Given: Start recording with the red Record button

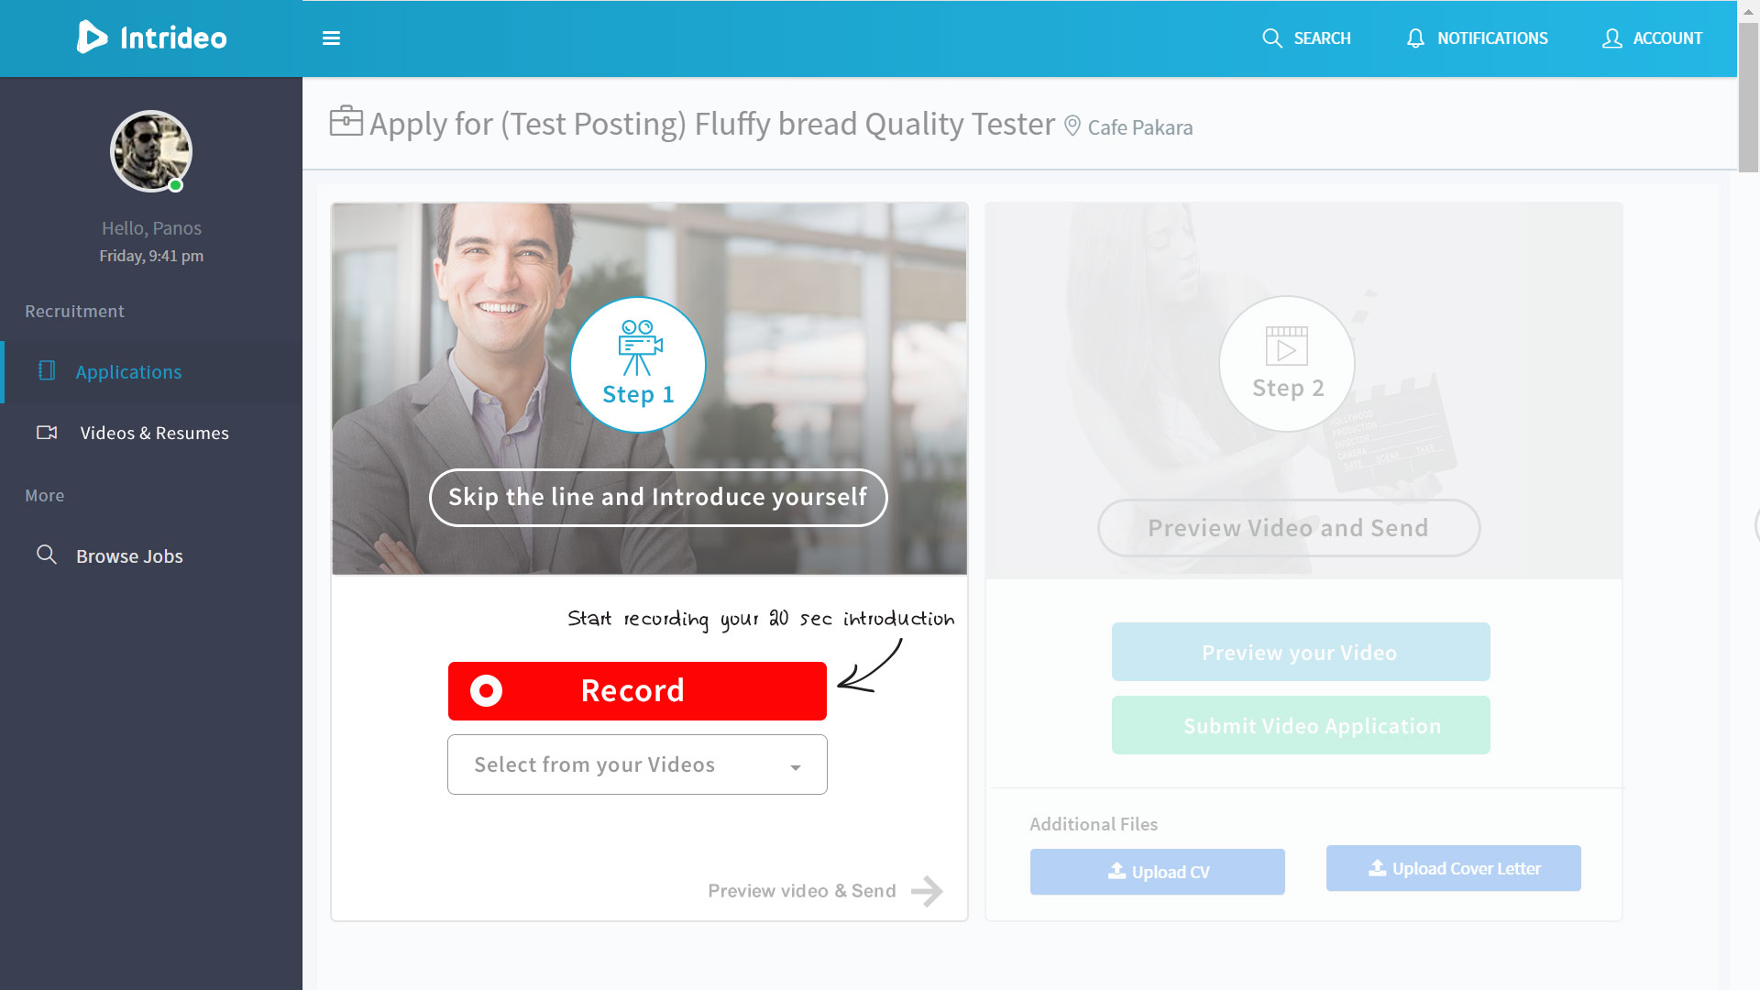Looking at the screenshot, I should (637, 690).
